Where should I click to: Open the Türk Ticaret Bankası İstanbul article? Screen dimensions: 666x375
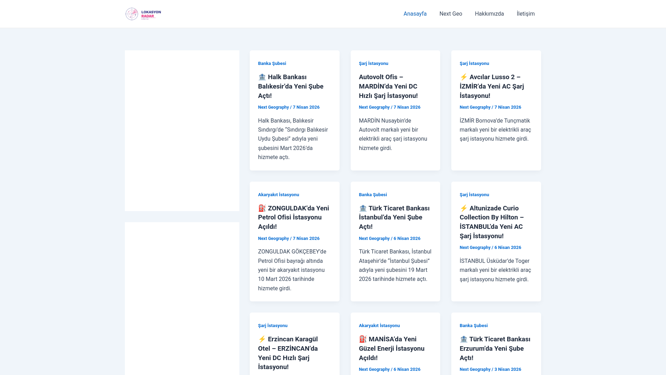[x=394, y=217]
